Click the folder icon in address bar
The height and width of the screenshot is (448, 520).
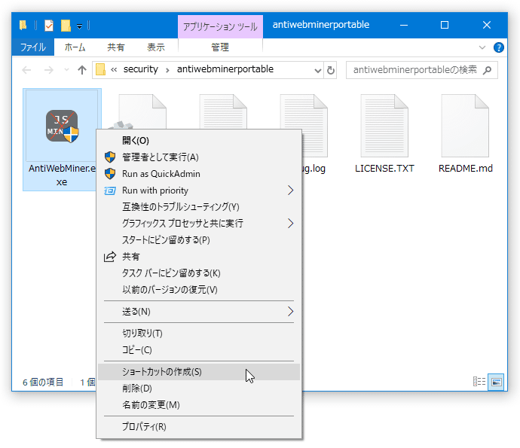point(100,69)
